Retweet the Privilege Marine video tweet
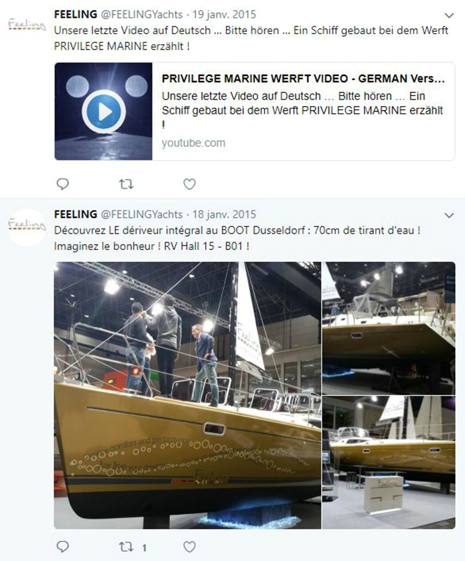This screenshot has height=561, width=465. tap(126, 184)
